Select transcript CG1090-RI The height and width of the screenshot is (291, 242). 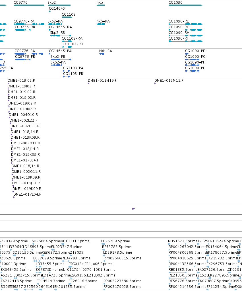pyautogui.click(x=178, y=38)
